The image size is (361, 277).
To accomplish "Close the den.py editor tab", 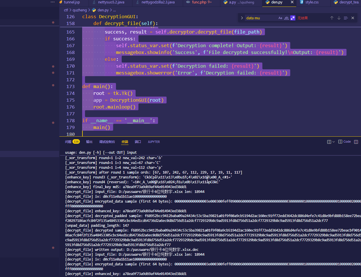I will [292, 2].
